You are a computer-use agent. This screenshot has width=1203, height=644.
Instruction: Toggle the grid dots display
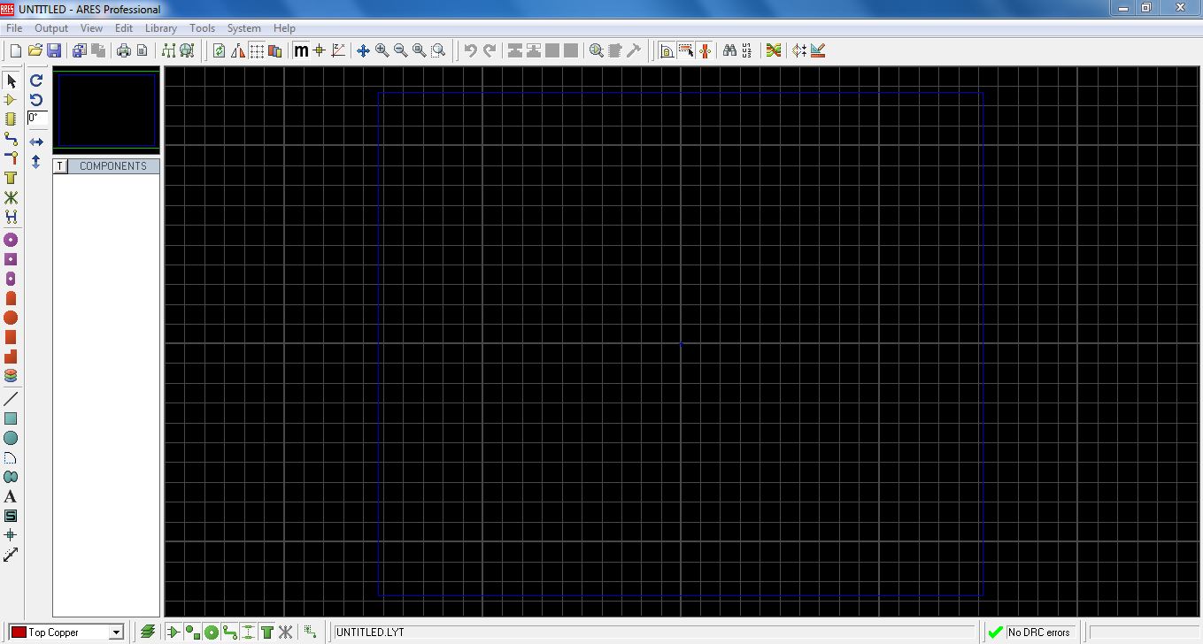tap(257, 51)
